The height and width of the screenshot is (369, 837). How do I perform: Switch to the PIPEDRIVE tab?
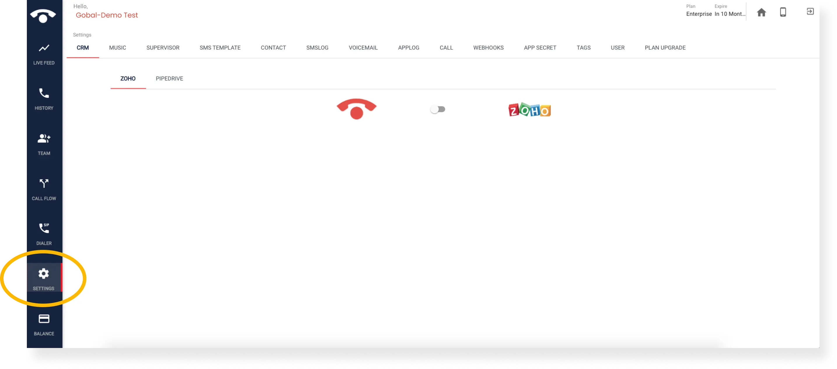click(169, 78)
